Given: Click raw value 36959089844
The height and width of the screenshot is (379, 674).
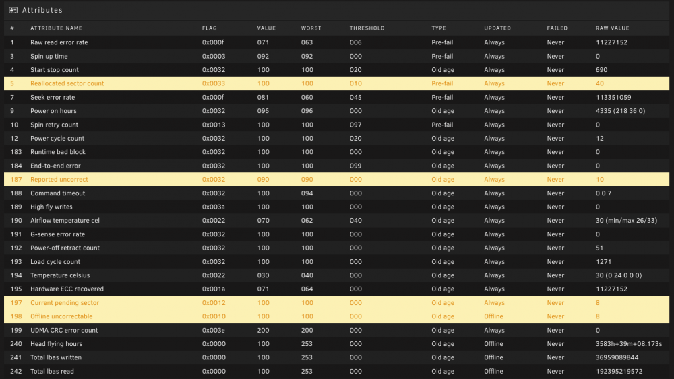Looking at the screenshot, I should coord(617,357).
